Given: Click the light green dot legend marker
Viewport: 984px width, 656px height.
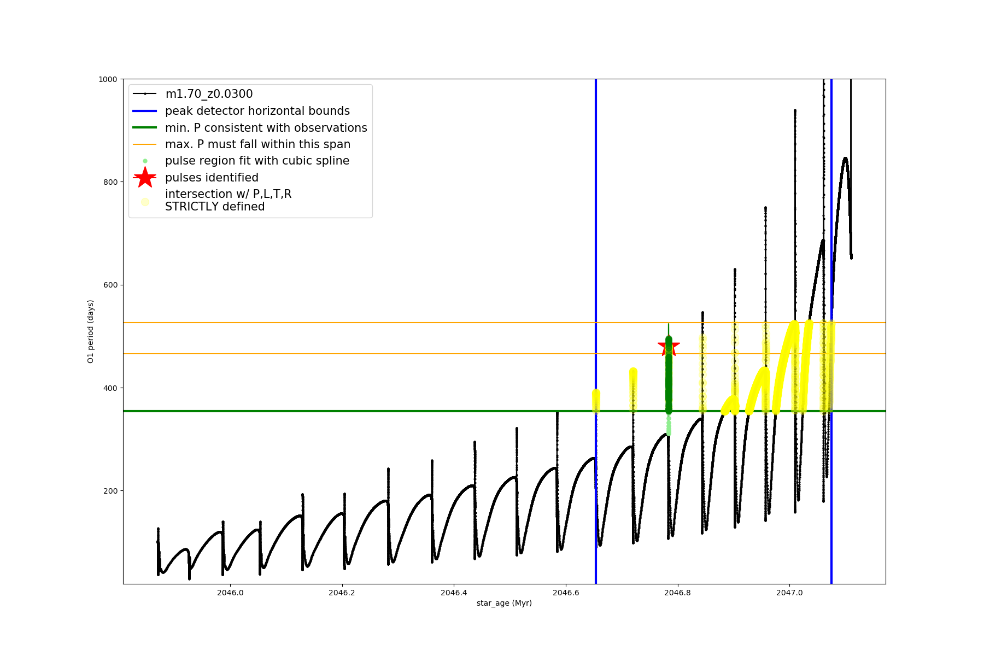Looking at the screenshot, I should pos(145,161).
